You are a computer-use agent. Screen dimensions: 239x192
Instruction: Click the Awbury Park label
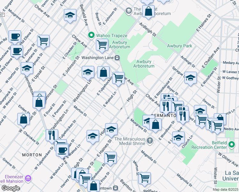[180, 46]
